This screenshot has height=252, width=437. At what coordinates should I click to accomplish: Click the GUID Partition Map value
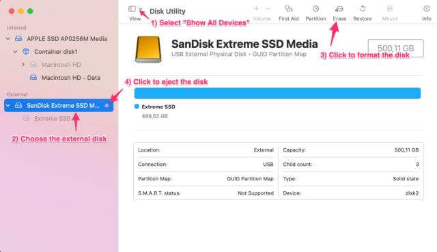pos(250,179)
